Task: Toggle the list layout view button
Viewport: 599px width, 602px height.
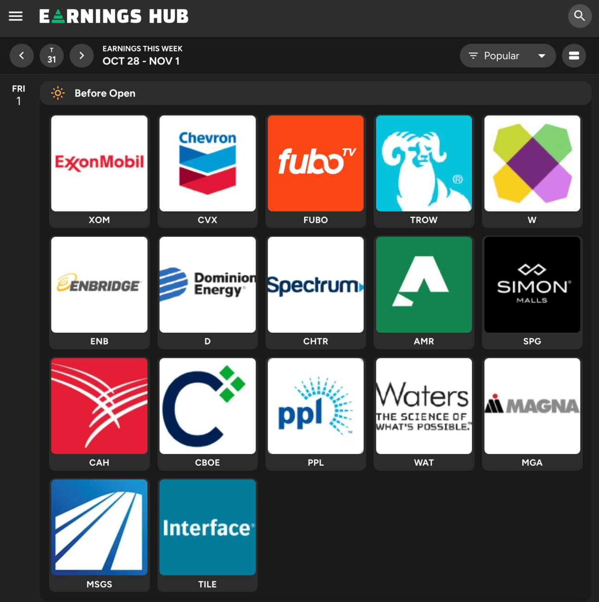Action: click(574, 56)
